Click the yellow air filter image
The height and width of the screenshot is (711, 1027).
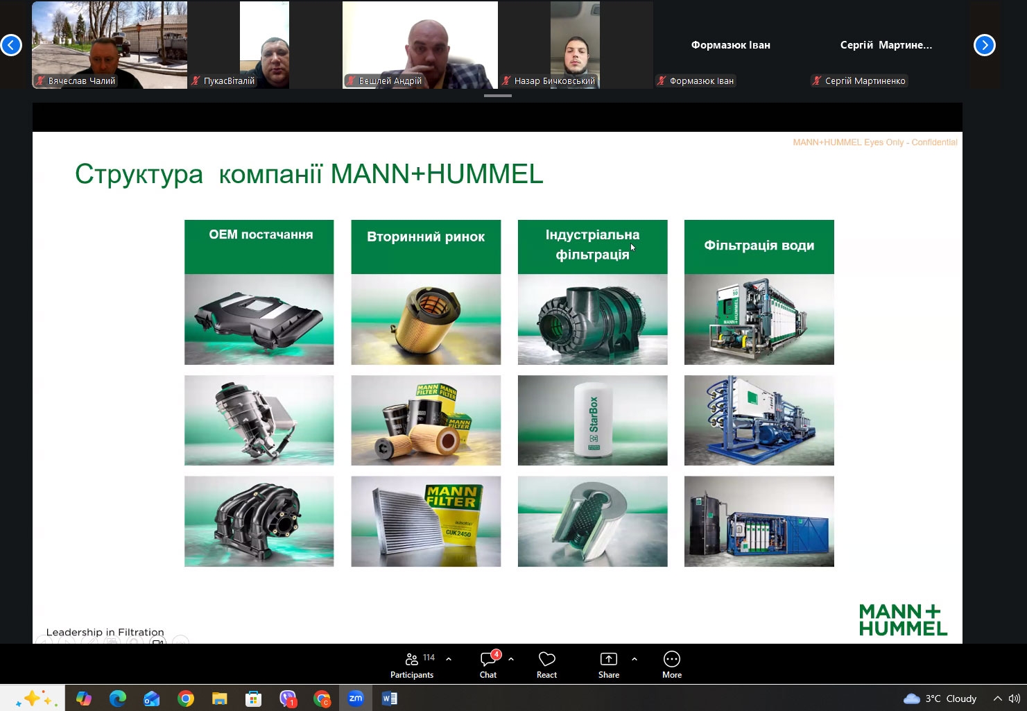[x=426, y=320]
